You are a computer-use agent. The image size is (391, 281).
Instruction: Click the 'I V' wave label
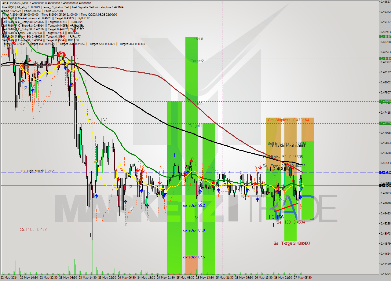point(104,120)
